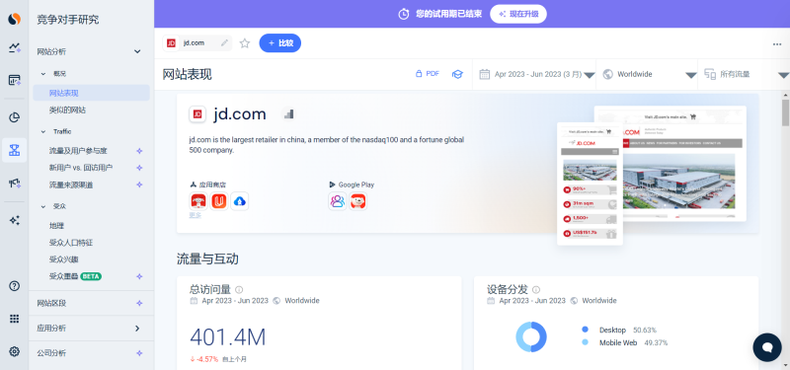Click the rank bars icon beside jd.com title

pyautogui.click(x=288, y=114)
